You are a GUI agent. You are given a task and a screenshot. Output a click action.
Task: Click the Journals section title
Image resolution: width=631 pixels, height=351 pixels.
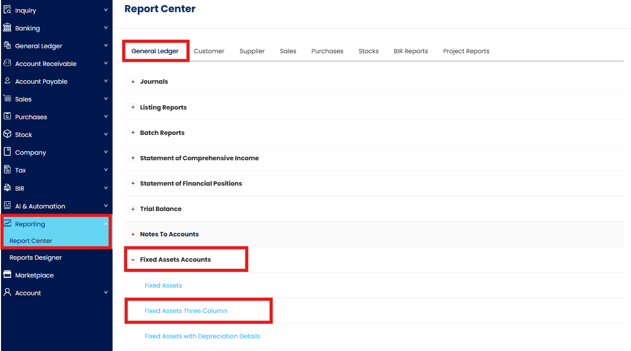coord(154,81)
